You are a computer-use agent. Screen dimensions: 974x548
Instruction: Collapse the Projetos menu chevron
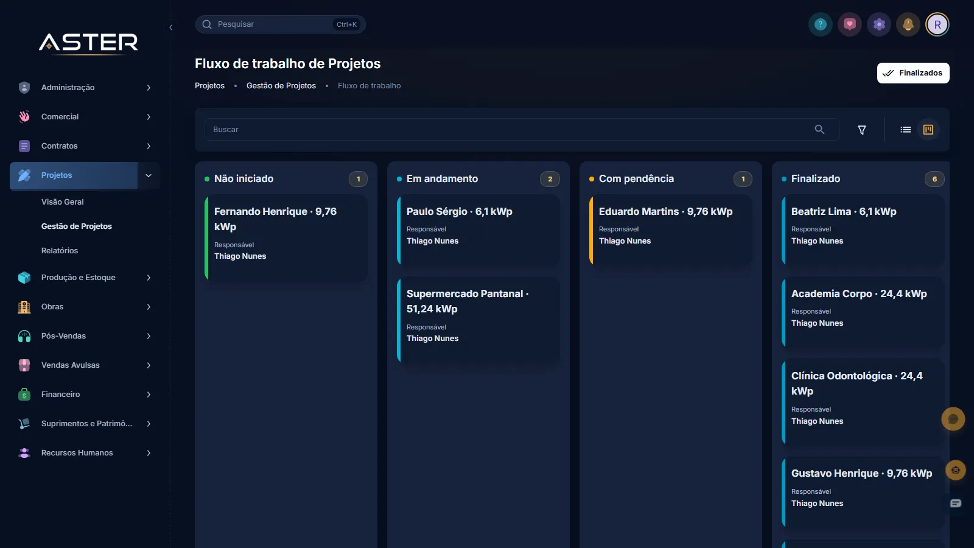(x=149, y=175)
